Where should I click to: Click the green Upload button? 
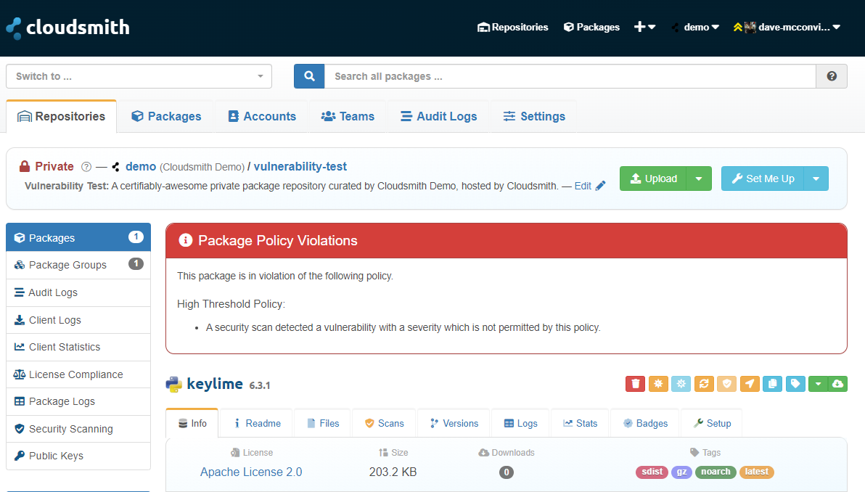[x=653, y=179]
